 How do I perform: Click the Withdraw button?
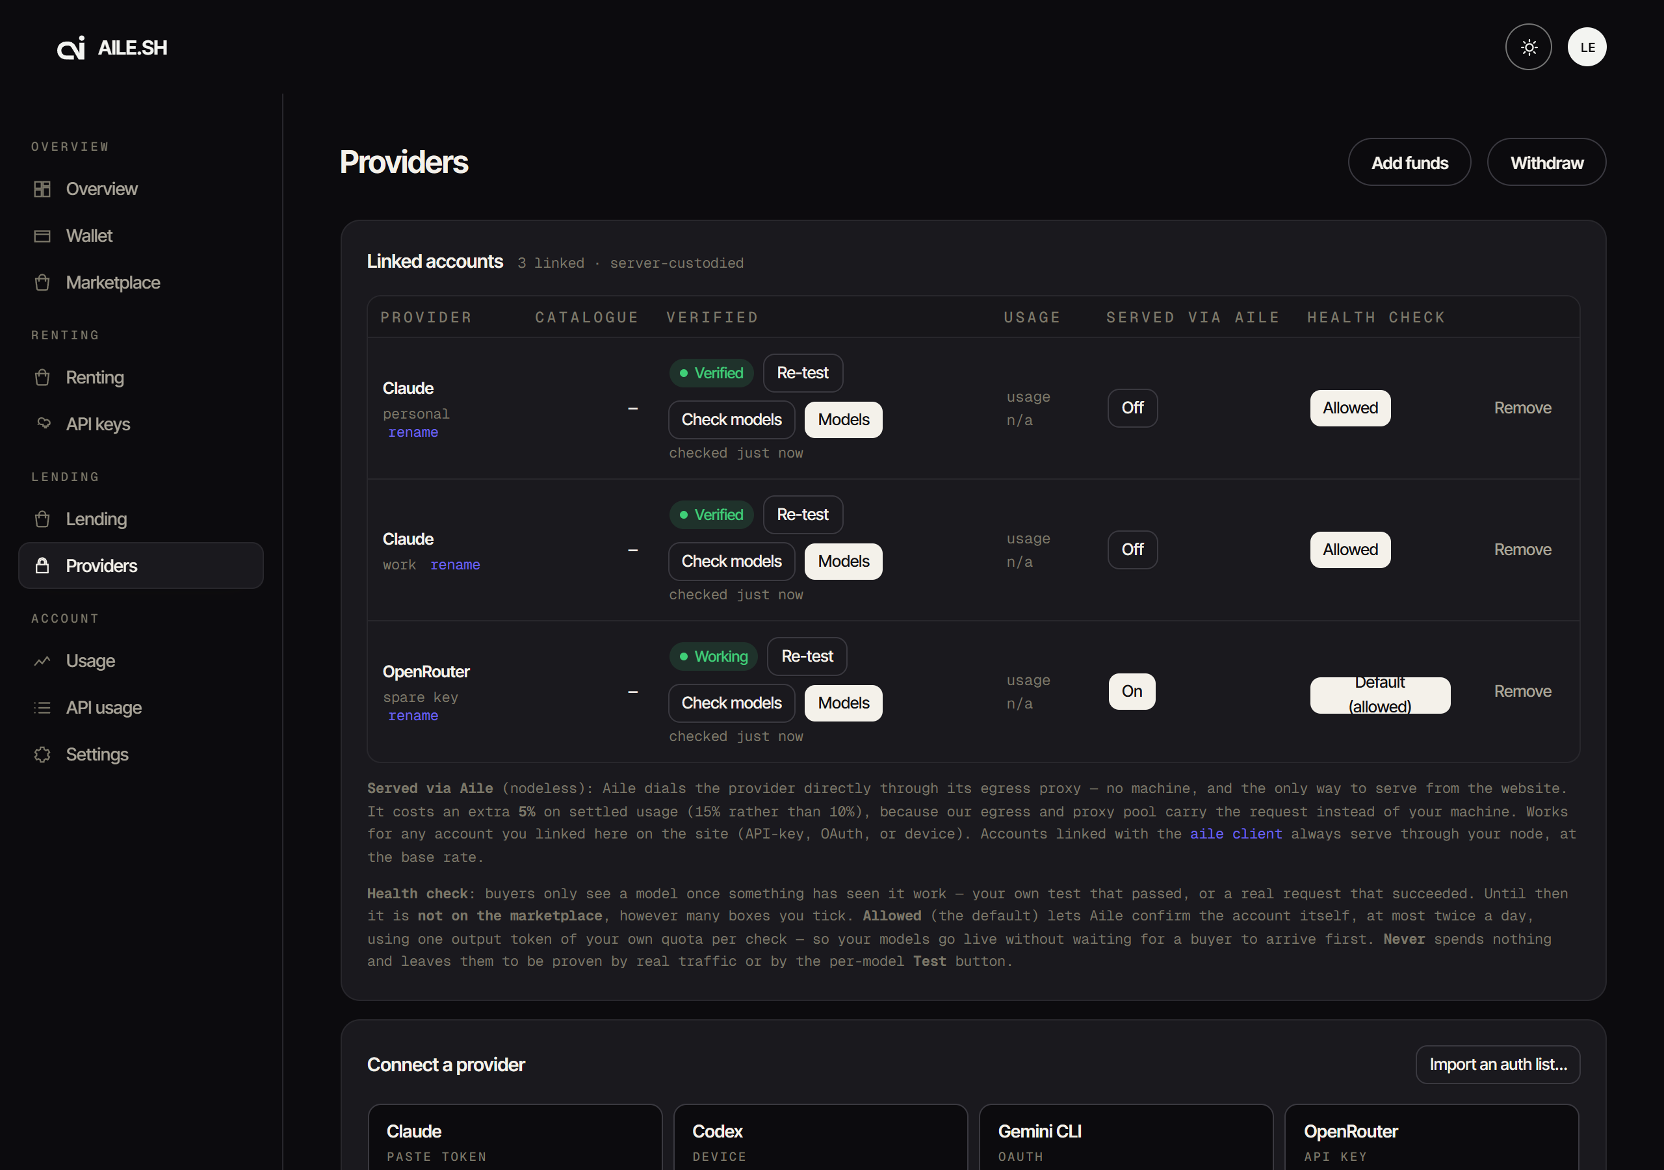coord(1546,162)
